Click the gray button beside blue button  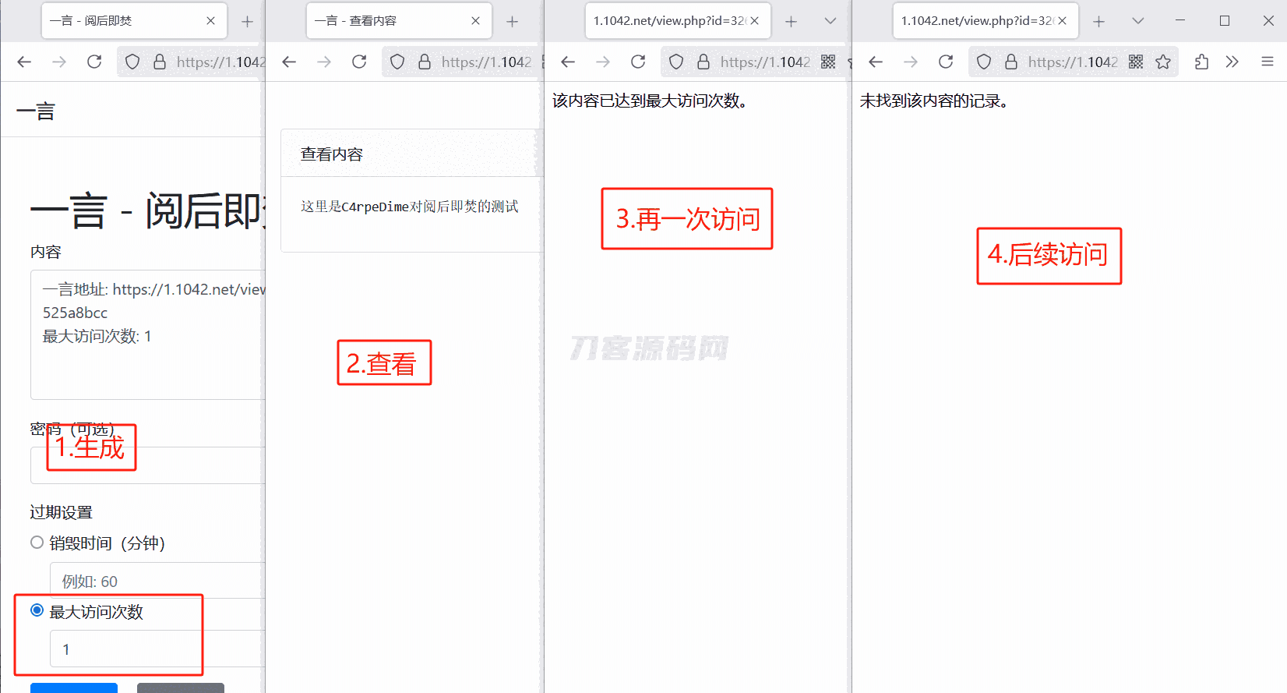click(x=181, y=688)
